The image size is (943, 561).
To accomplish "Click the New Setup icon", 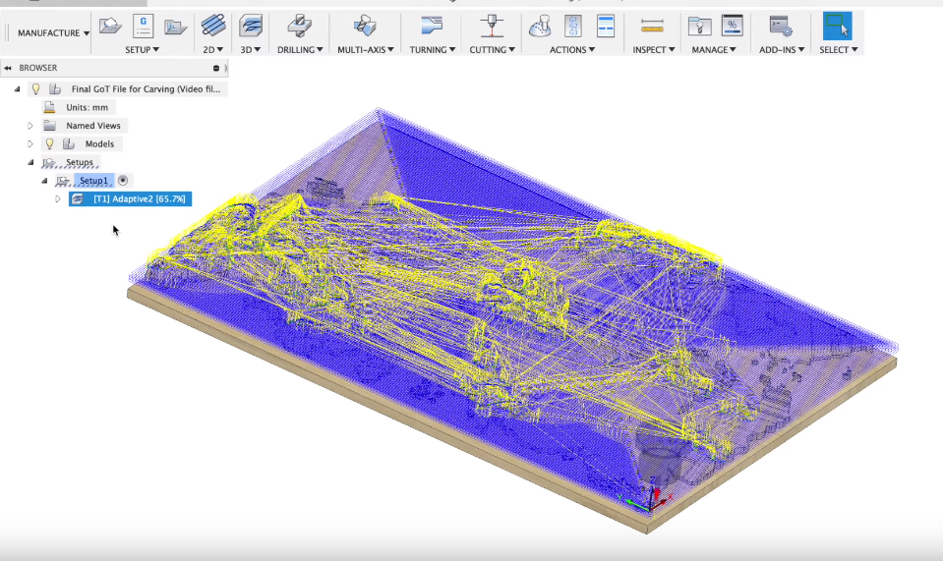I will click(x=111, y=26).
